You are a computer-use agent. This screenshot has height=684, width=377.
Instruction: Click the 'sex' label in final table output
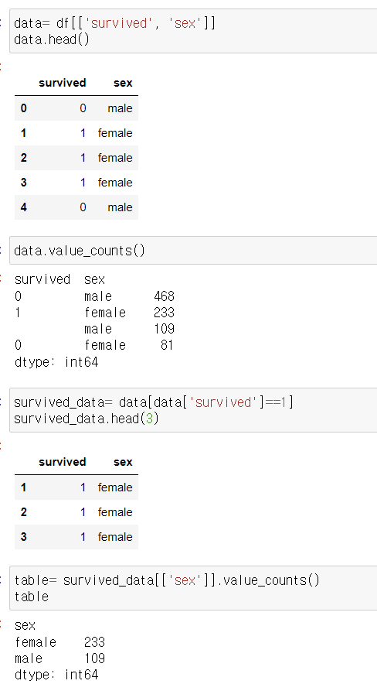click(x=25, y=625)
